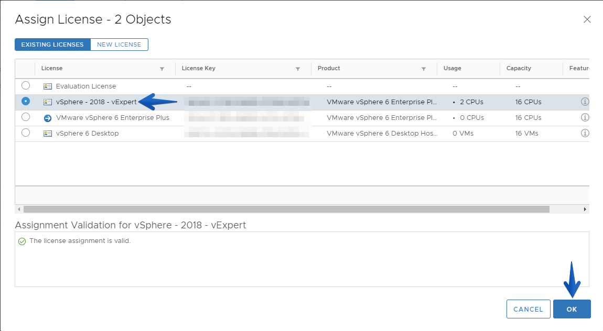Open the New License tab
The height and width of the screenshot is (331, 603).
[x=119, y=45]
